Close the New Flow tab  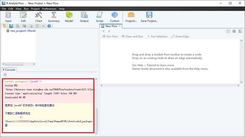point(120,26)
